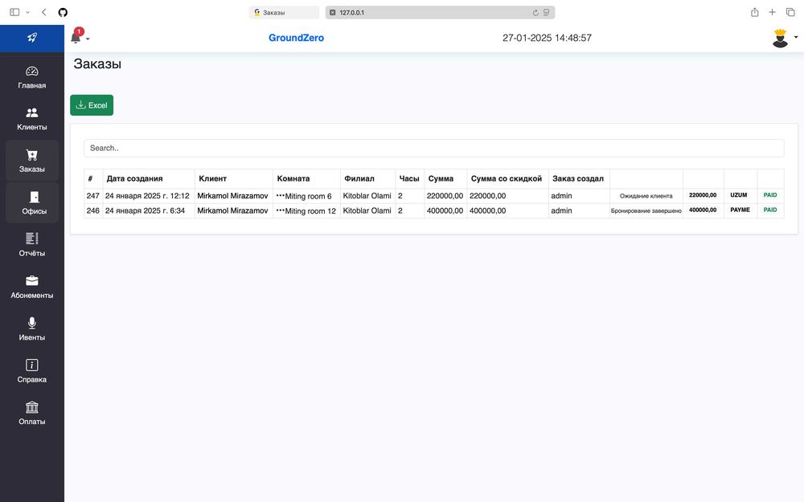The width and height of the screenshot is (804, 502).
Task: Click Дата создания column header
Action: (x=134, y=179)
